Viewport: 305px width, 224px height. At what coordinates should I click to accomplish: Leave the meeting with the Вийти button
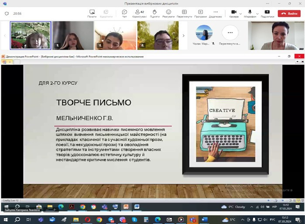point(289,14)
